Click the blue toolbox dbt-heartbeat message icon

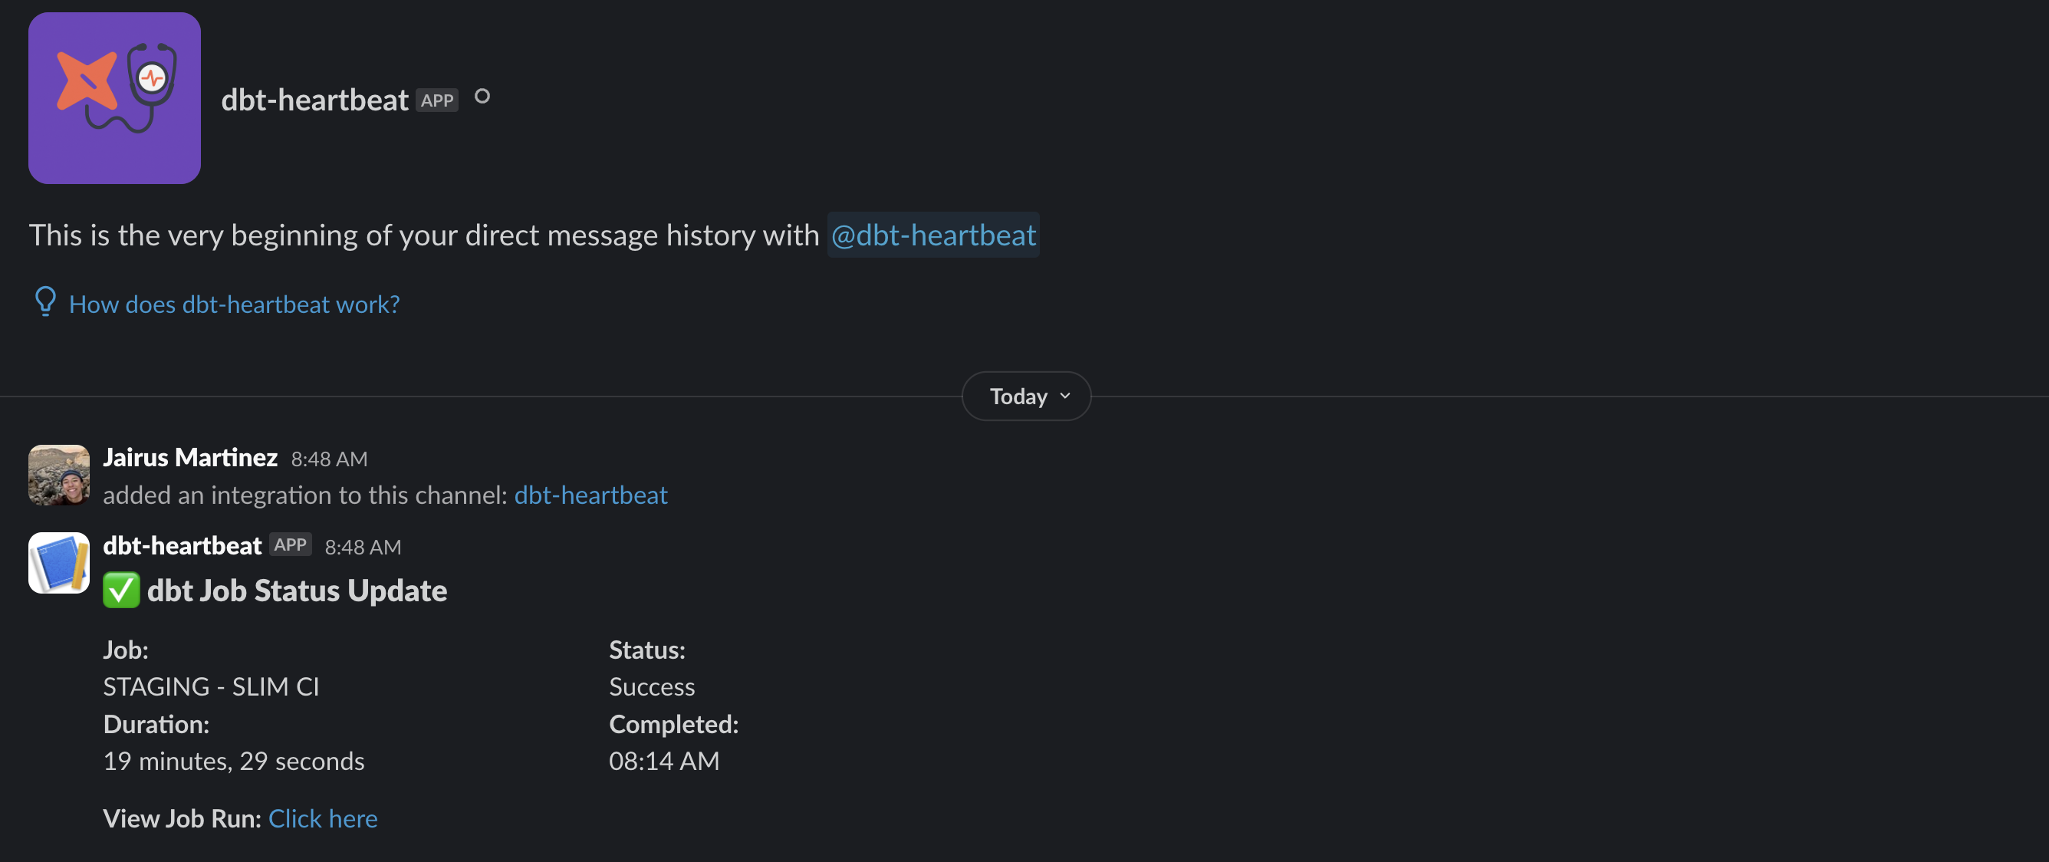(58, 562)
